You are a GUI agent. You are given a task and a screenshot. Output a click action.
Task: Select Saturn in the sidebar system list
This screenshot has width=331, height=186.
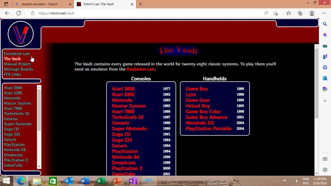[10, 139]
